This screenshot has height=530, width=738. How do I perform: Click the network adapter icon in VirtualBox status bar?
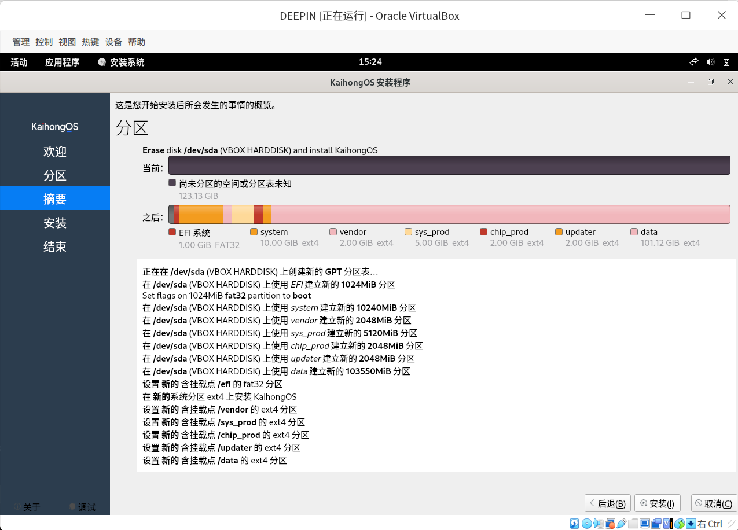coord(610,524)
